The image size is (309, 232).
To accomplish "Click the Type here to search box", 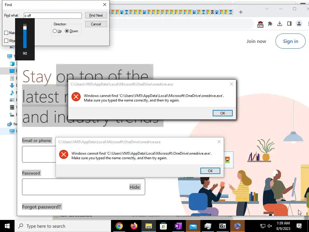I will click(63, 226).
